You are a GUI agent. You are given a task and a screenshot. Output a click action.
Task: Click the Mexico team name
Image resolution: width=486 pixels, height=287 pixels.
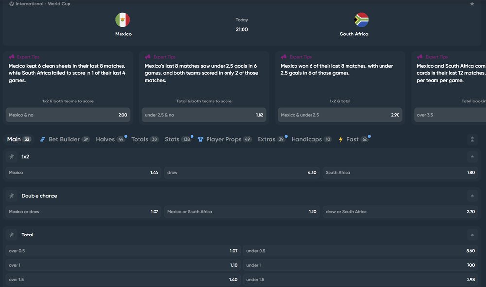[123, 34]
